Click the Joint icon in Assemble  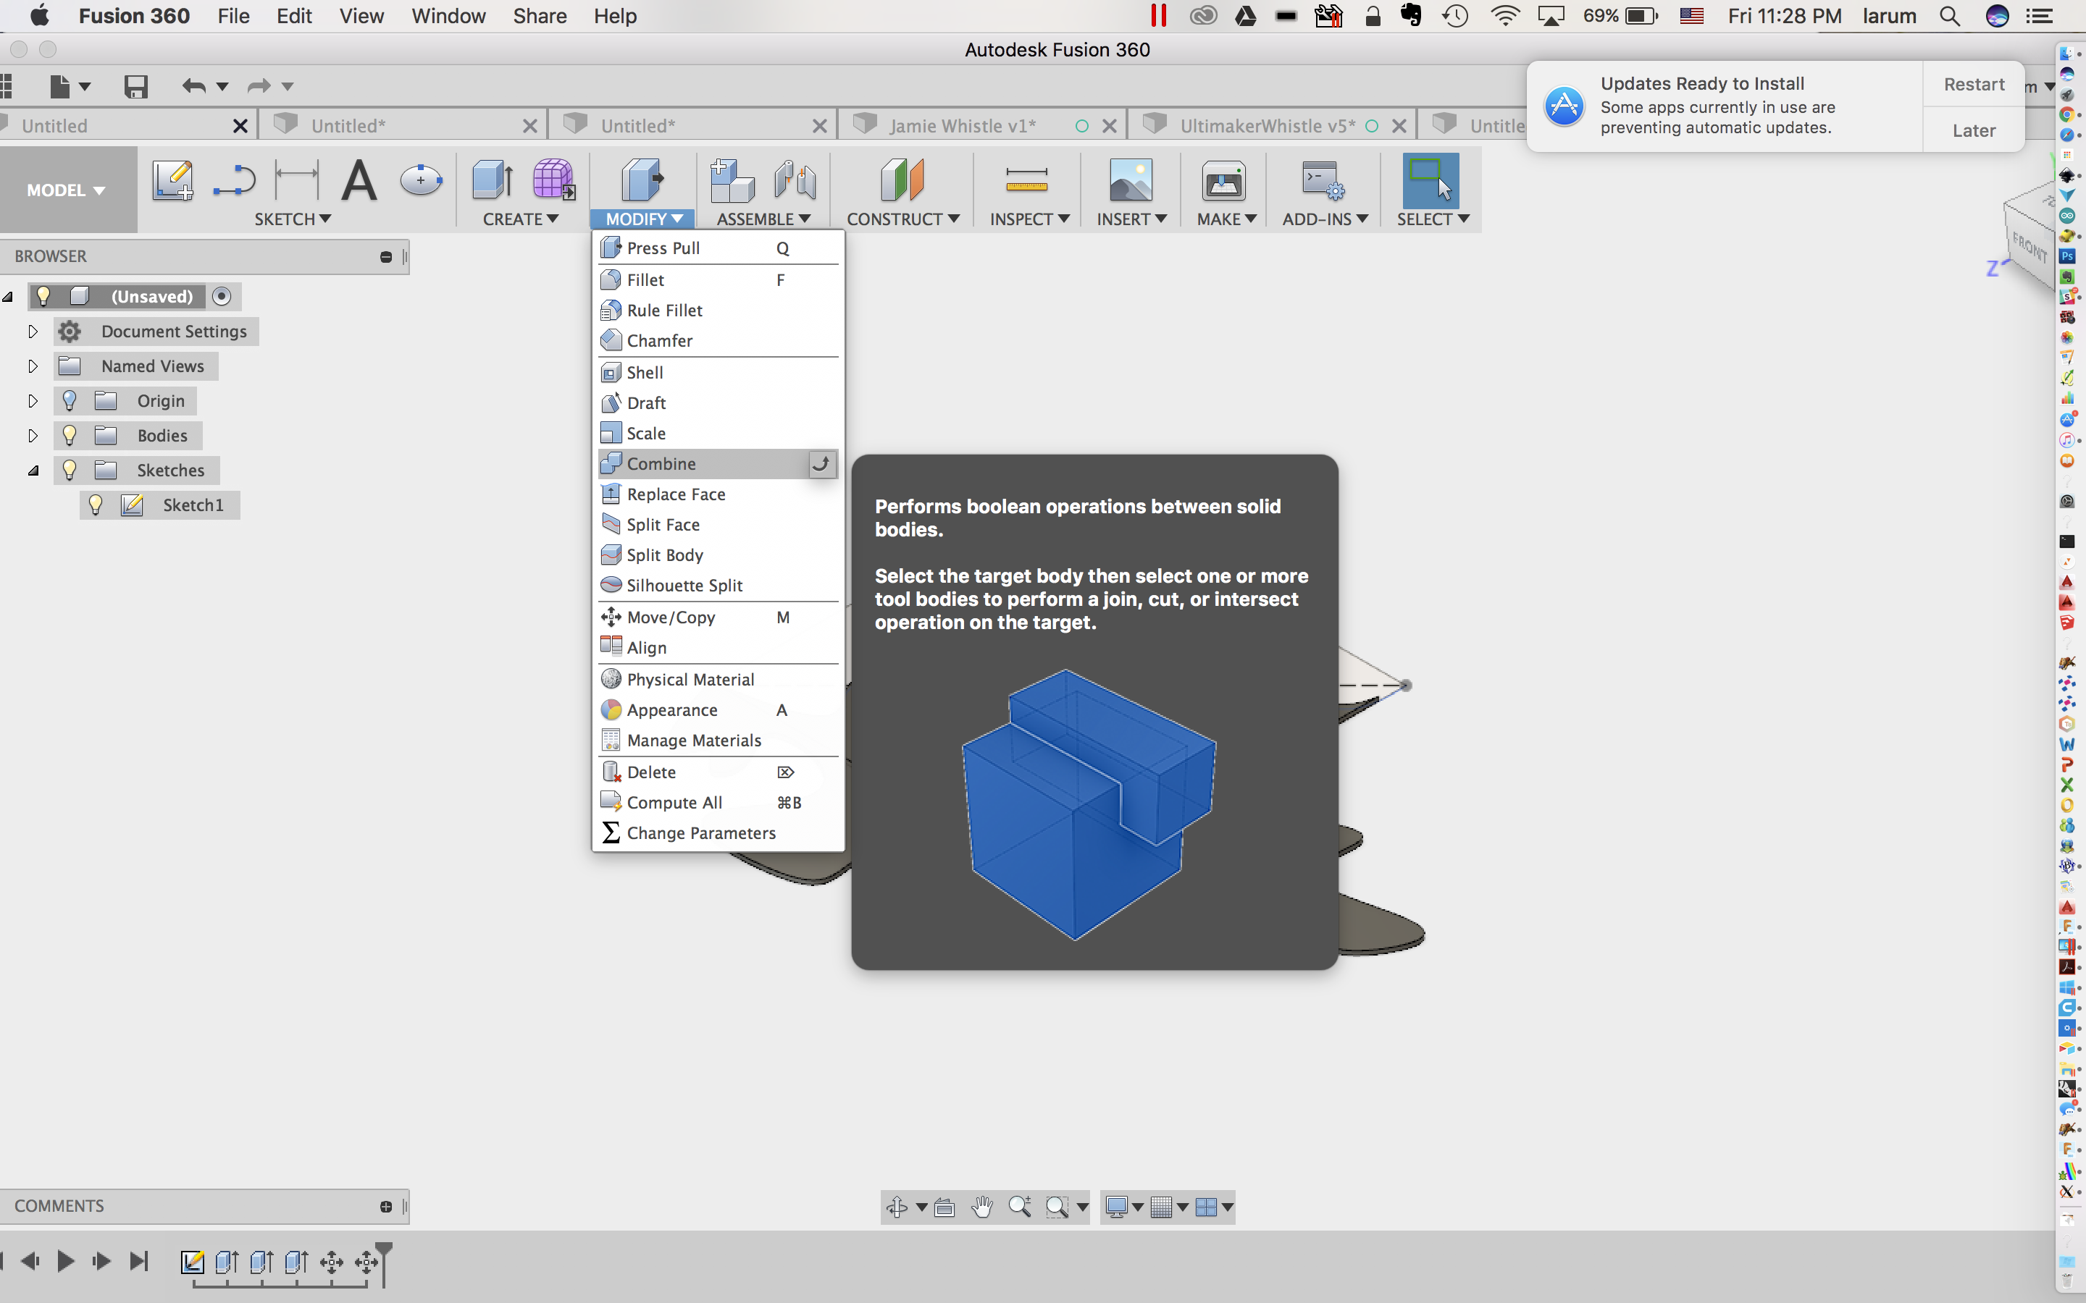pyautogui.click(x=794, y=180)
